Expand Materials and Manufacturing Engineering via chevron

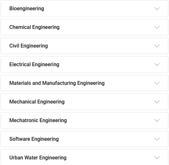pos(157,83)
